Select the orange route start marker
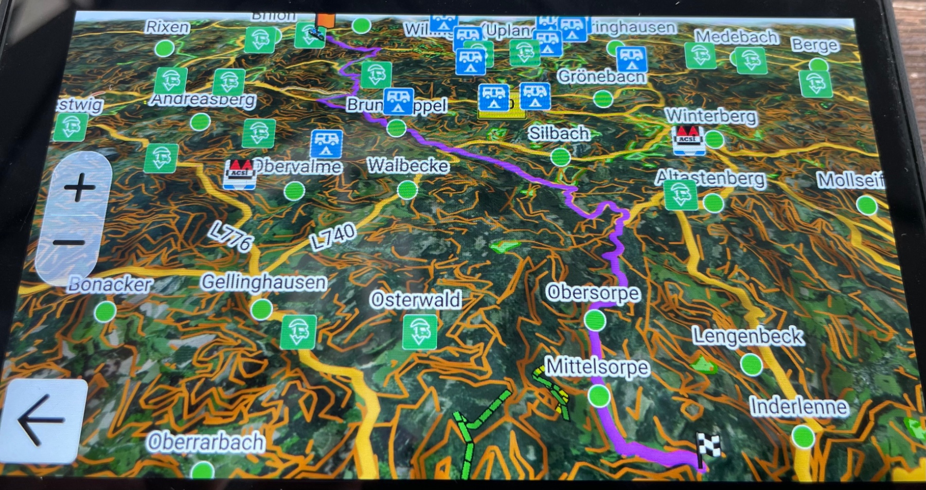The image size is (926, 490). click(325, 20)
